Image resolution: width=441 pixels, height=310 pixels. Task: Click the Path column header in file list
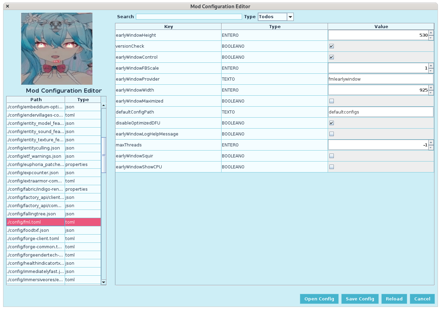coord(36,99)
